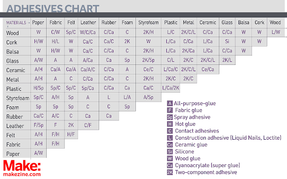Click the Fabric glue 'F' legend icon

(x=170, y=110)
